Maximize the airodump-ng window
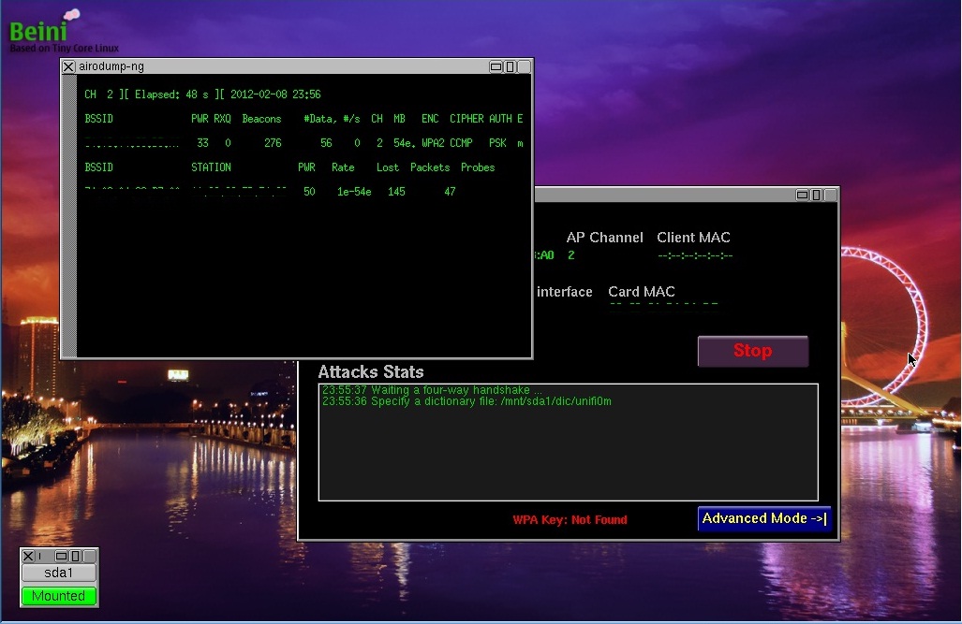 508,66
